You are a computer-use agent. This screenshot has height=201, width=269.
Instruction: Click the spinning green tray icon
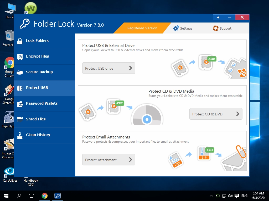coord(218,196)
